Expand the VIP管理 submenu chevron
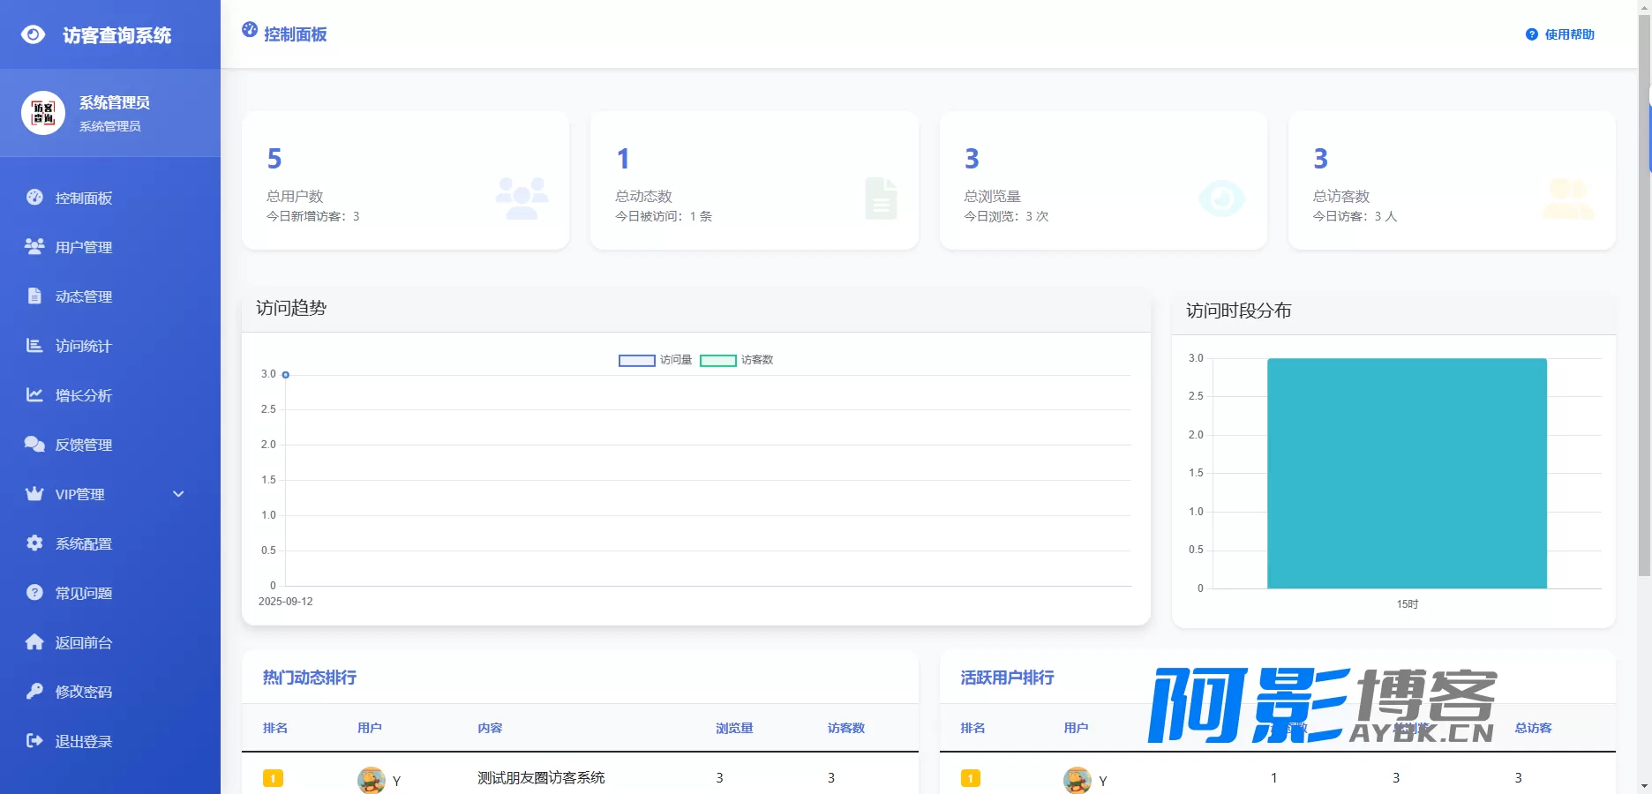1652x794 pixels. click(178, 494)
